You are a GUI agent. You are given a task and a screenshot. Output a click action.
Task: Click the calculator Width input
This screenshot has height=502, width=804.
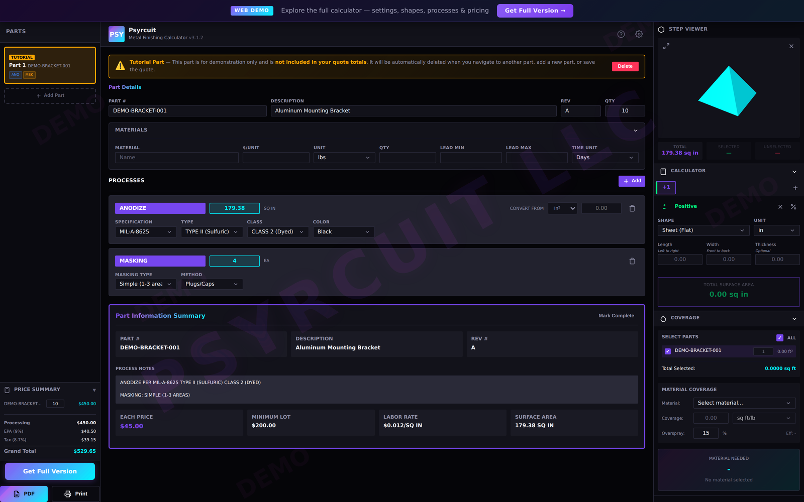729,260
